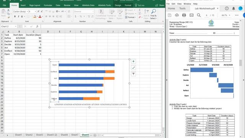The image size is (245, 138).
Task: Select the Sheet1 worksheet tab
Action: click(18, 135)
